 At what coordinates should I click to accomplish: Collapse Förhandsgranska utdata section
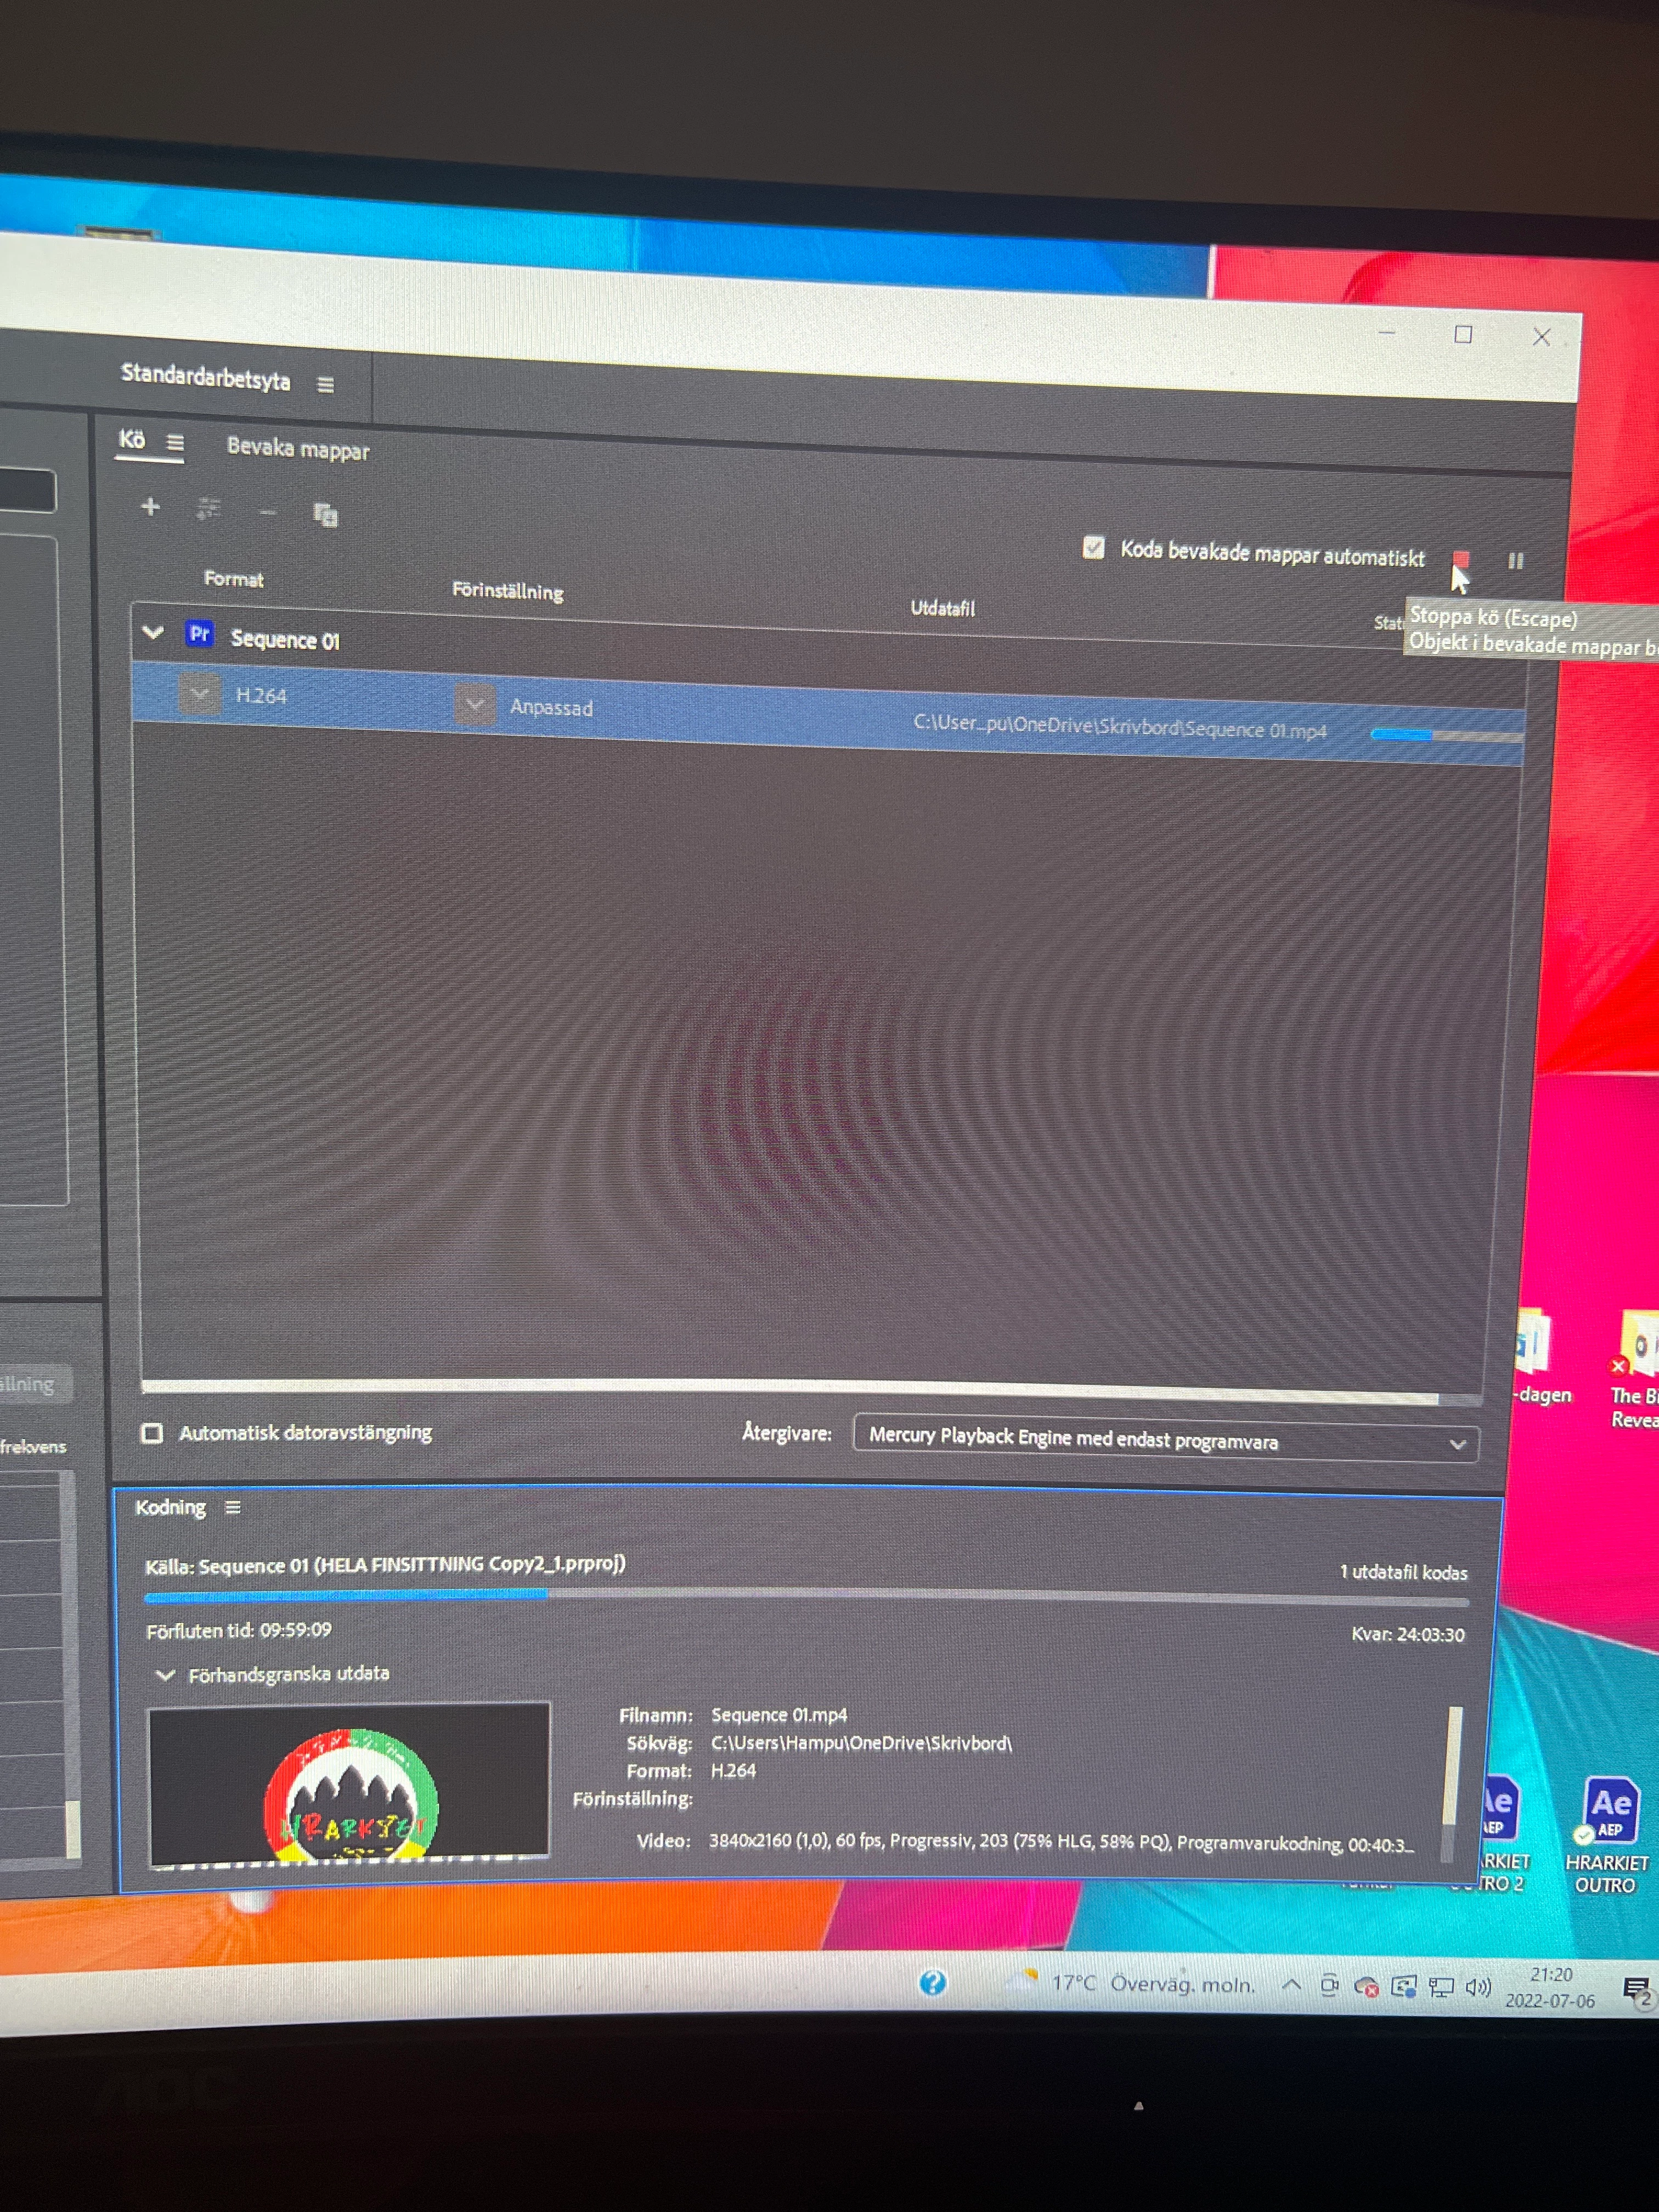click(166, 1675)
